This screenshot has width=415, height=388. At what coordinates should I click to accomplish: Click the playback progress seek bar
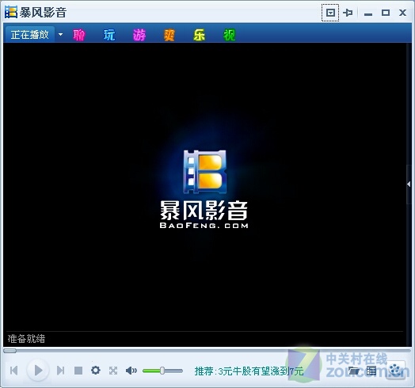[207, 351]
